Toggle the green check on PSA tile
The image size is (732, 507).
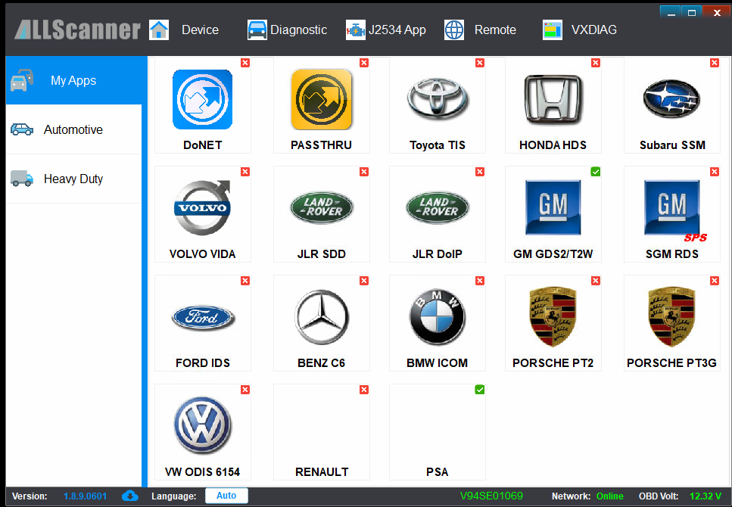tap(479, 390)
